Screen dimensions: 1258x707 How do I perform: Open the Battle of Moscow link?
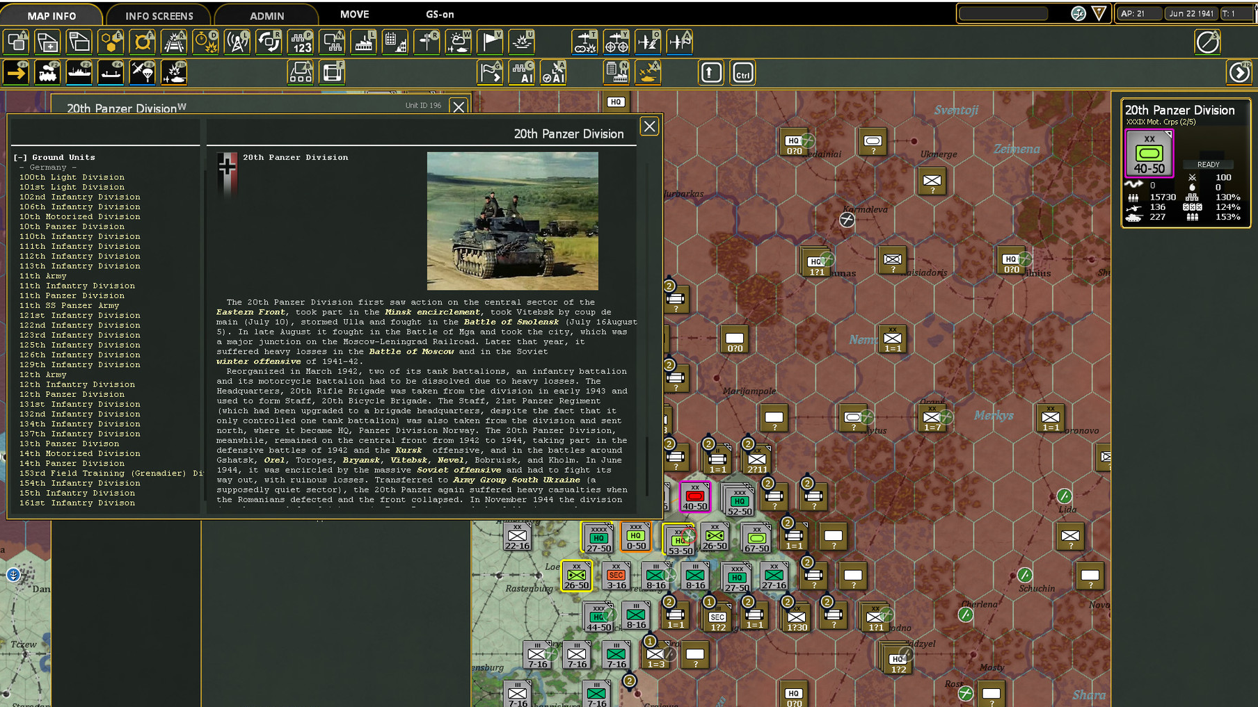[411, 352]
